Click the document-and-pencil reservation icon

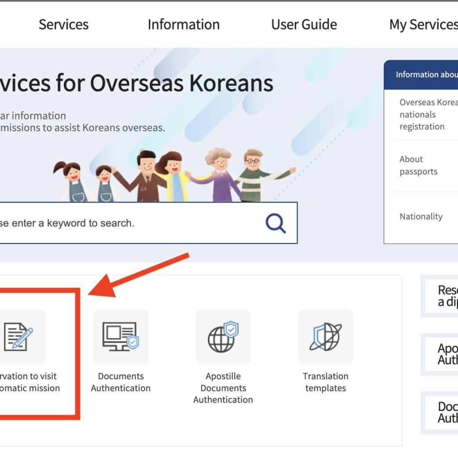(x=18, y=336)
